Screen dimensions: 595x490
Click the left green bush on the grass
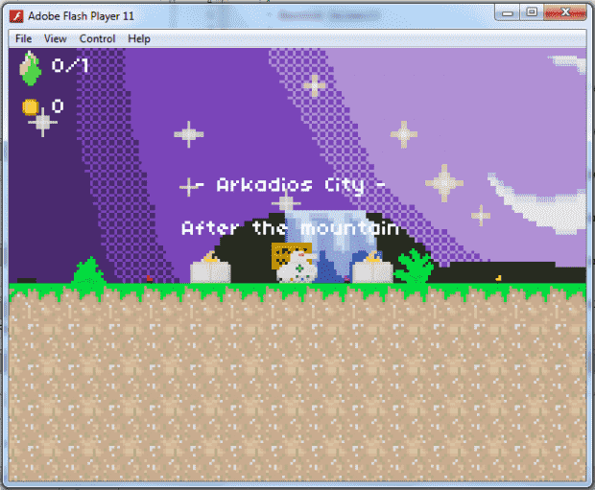pos(88,271)
